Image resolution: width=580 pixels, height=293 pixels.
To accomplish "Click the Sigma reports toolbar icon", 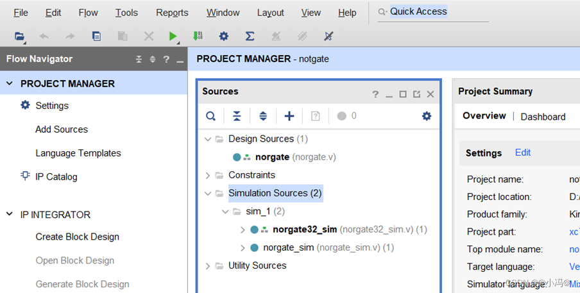I will [250, 37].
